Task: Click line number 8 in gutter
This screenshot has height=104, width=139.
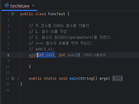Action: coord(8,55)
